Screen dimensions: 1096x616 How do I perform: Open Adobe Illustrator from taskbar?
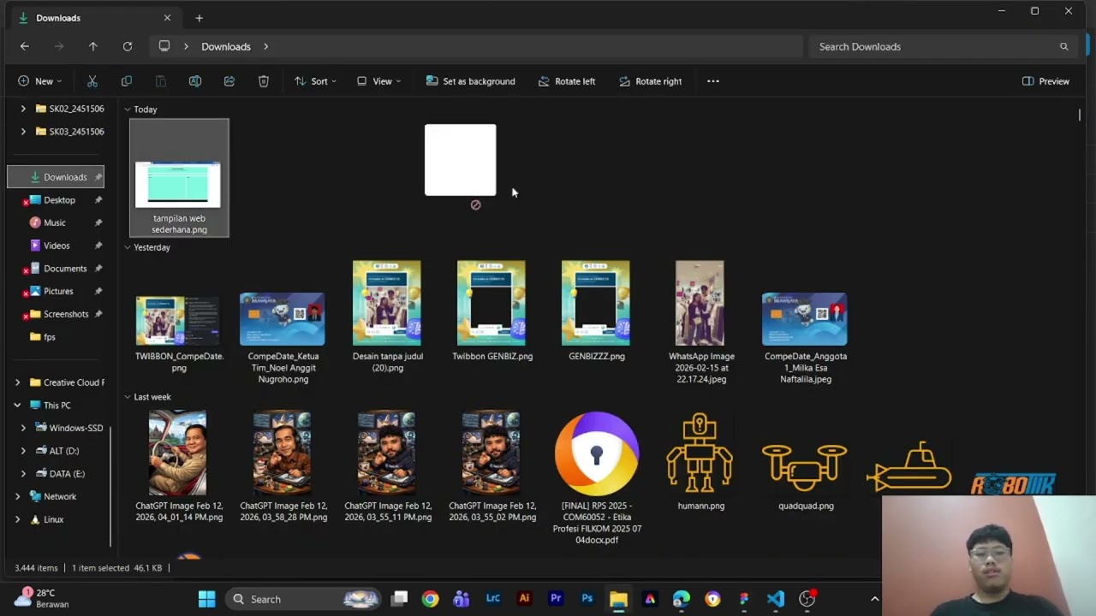(x=524, y=599)
